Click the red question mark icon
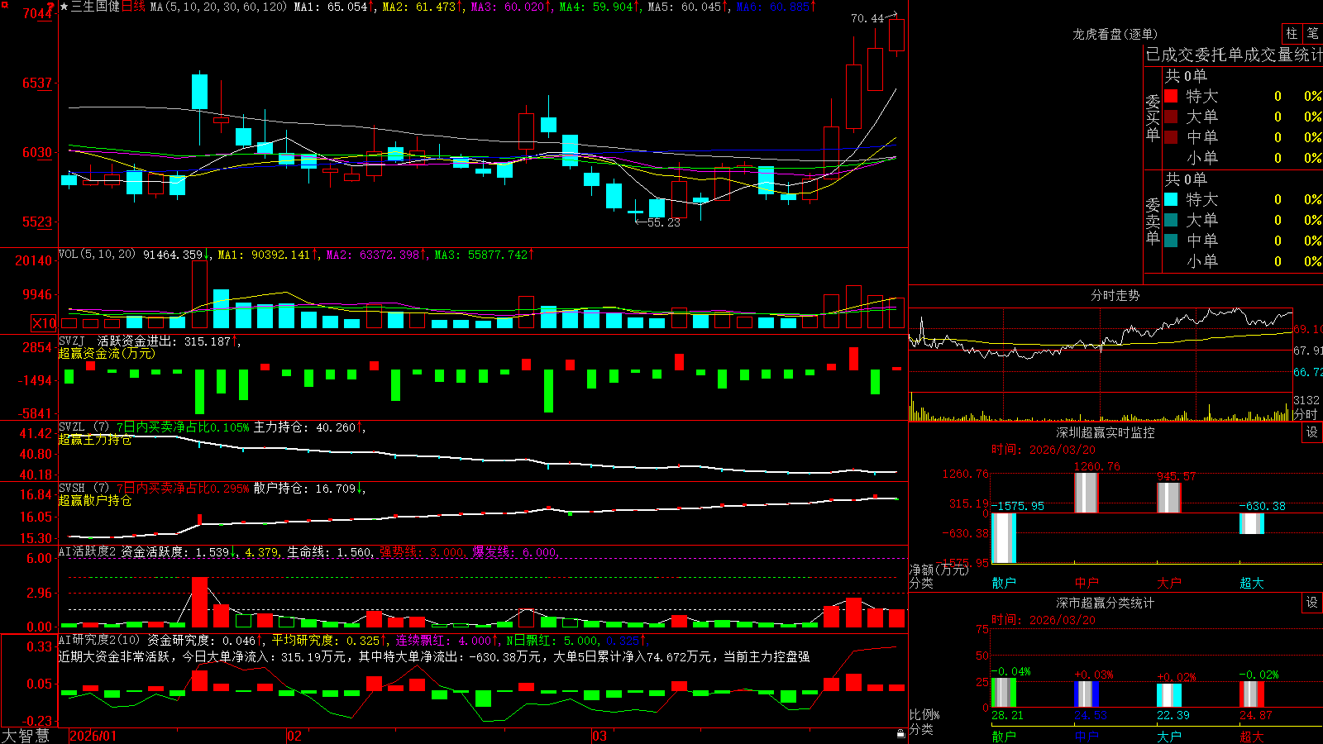The height and width of the screenshot is (744, 1323). pos(50,8)
